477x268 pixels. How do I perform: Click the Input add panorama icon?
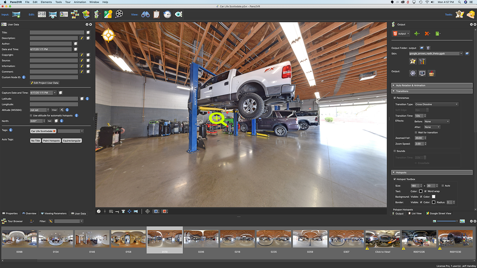(x=16, y=14)
